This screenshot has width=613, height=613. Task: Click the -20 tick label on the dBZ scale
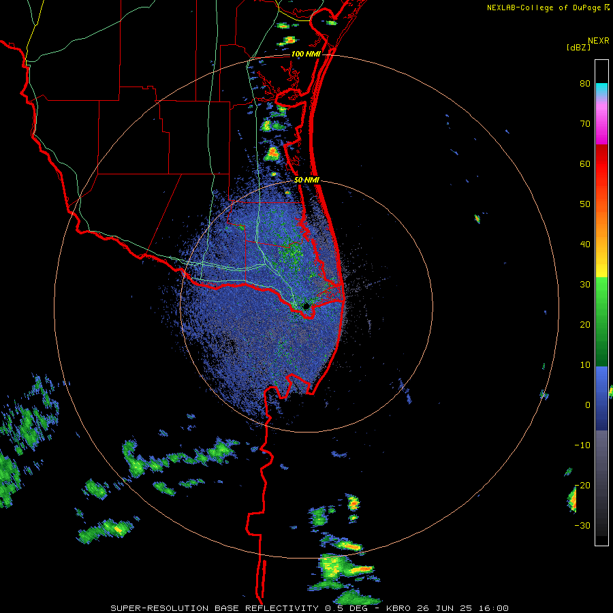(x=582, y=485)
